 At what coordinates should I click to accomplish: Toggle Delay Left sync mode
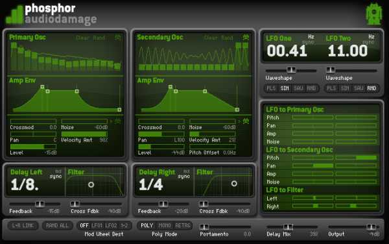(55, 177)
